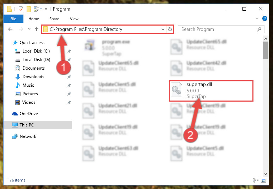Refresh the current folder view
The image size is (273, 189).
coord(170,29)
